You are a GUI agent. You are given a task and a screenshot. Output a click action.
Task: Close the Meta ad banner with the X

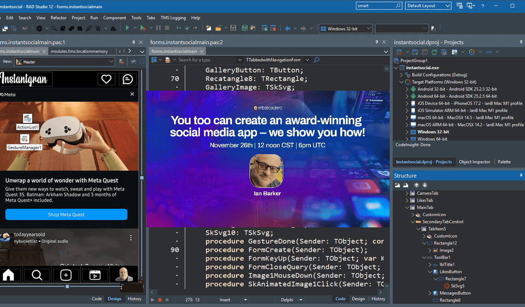click(x=132, y=94)
